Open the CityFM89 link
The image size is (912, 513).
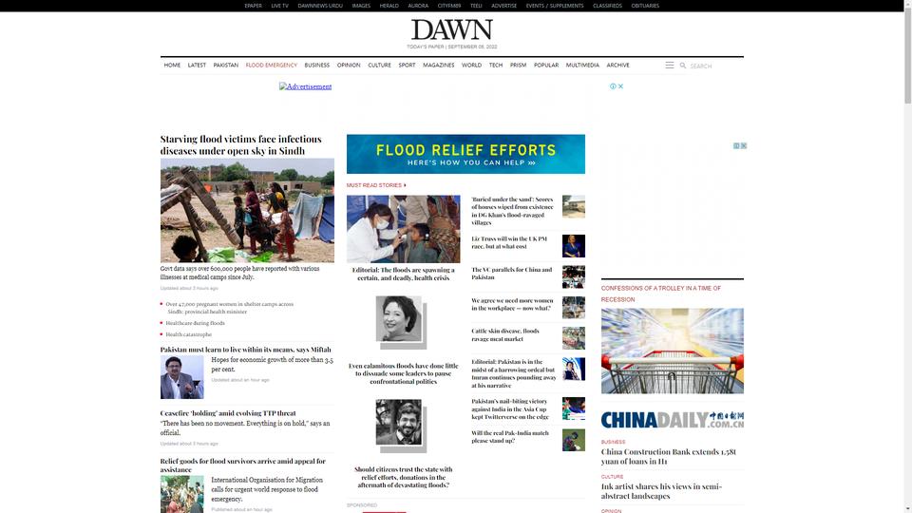[449, 6]
